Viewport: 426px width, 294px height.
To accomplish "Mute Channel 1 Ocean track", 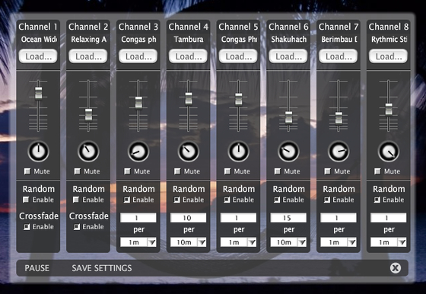I will pos(27,171).
